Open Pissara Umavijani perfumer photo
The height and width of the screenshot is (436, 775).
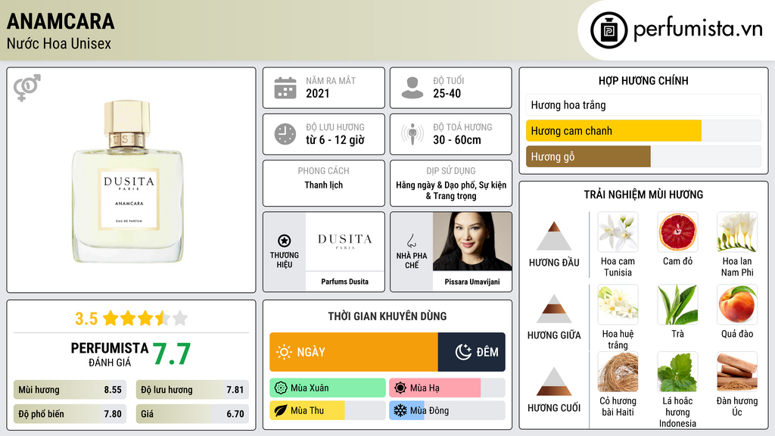coord(472,241)
